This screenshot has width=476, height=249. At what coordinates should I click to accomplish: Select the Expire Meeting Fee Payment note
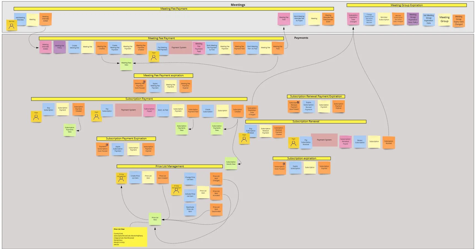click(155, 86)
